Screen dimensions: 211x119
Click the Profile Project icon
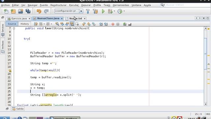[x=120, y=11]
